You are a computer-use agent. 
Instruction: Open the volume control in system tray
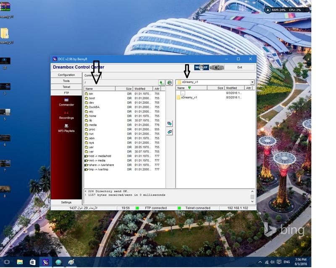[x=272, y=262]
